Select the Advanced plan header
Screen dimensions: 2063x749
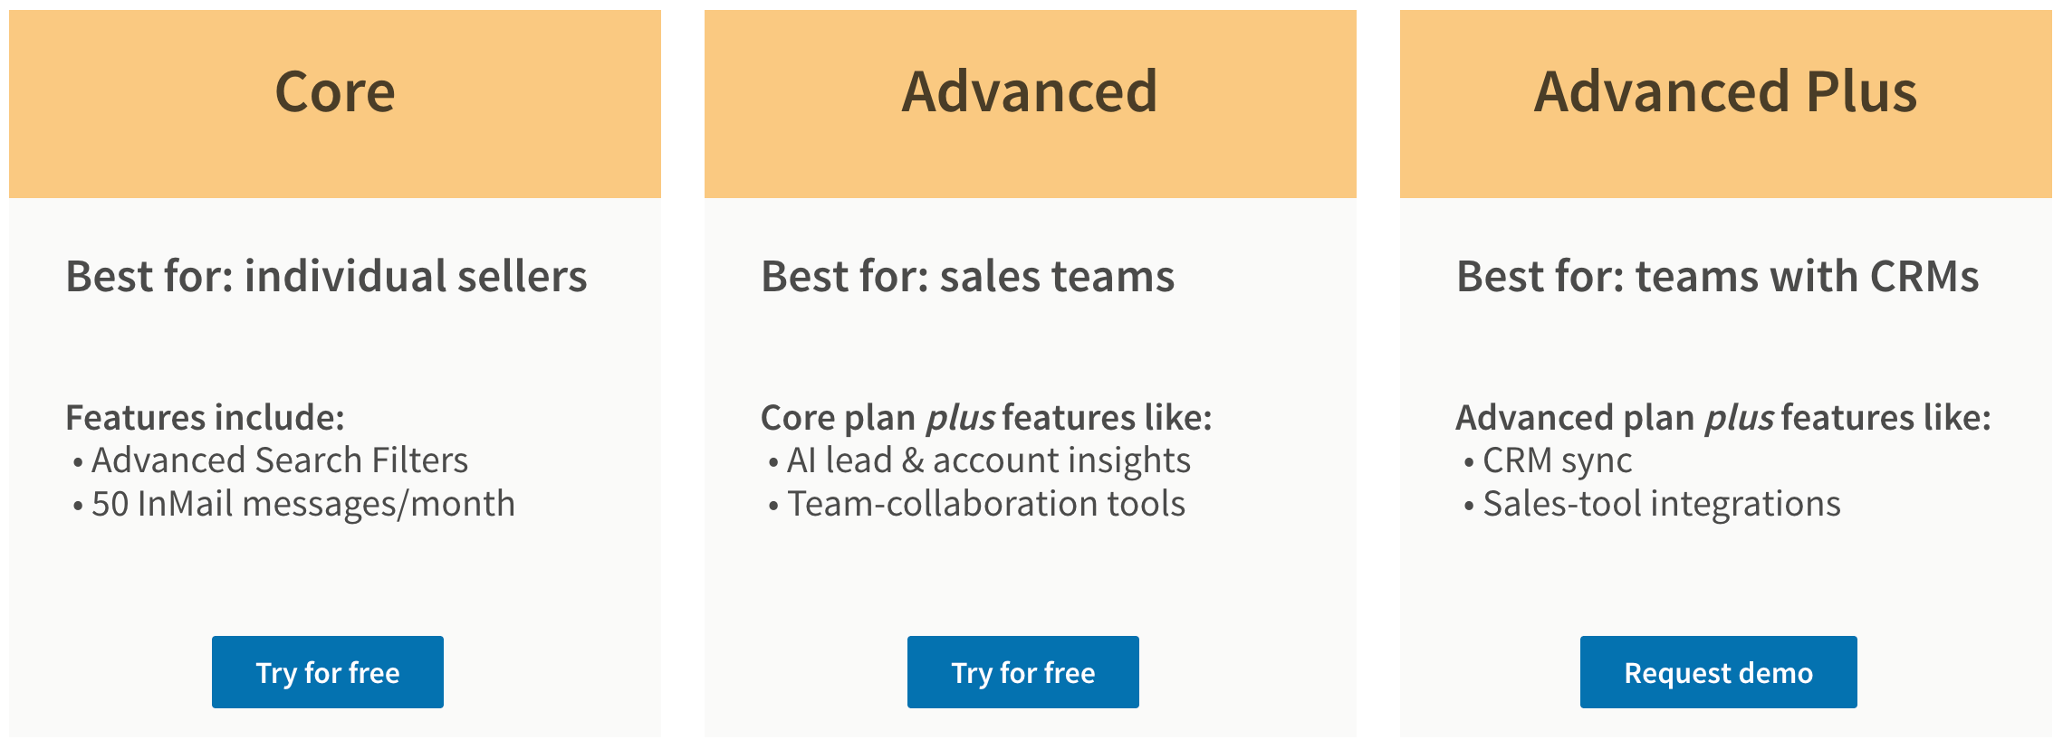point(1029,90)
